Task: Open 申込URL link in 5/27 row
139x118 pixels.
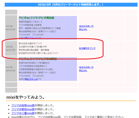Action: (x=83, y=71)
